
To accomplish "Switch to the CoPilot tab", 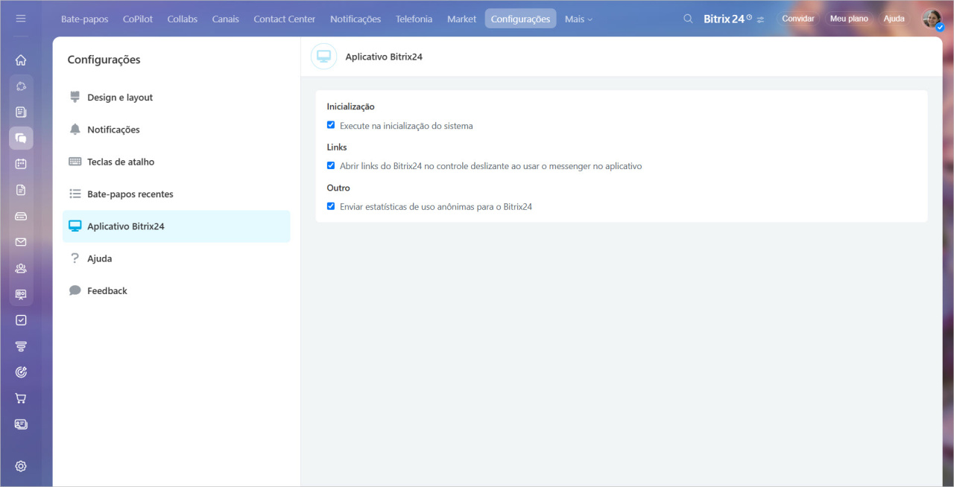I will 138,19.
